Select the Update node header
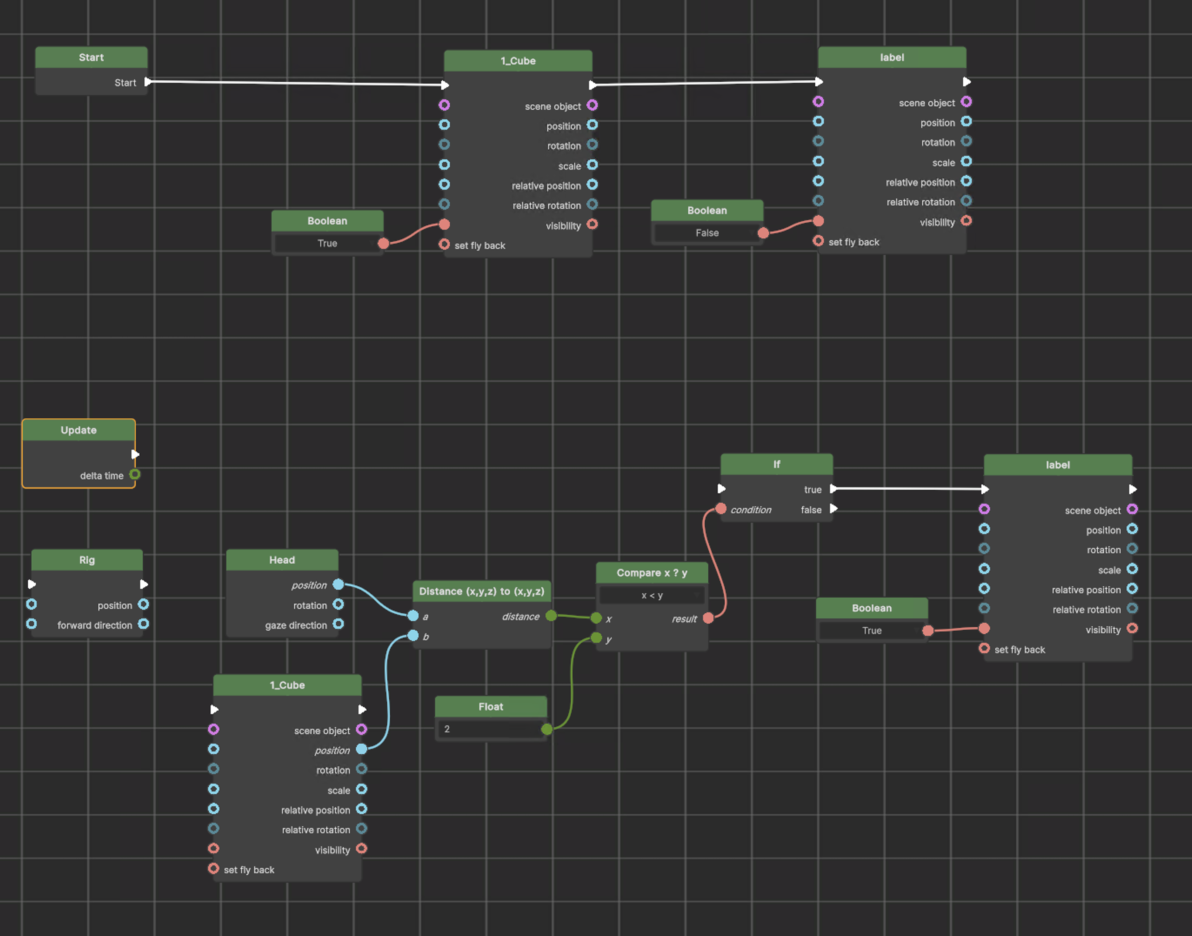The width and height of the screenshot is (1192, 936). 78,430
